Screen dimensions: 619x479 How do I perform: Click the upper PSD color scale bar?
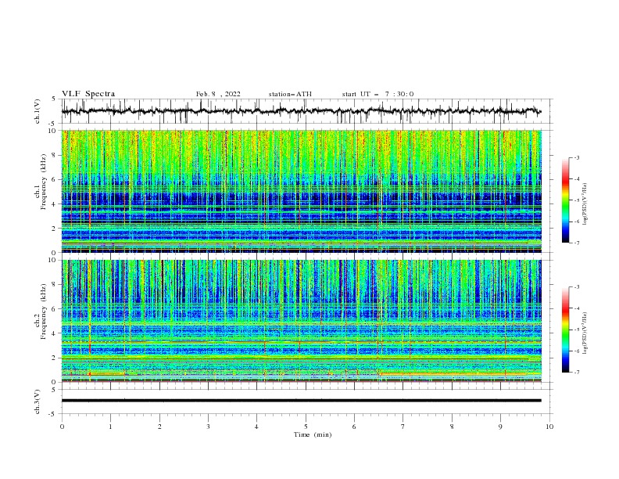(x=565, y=200)
